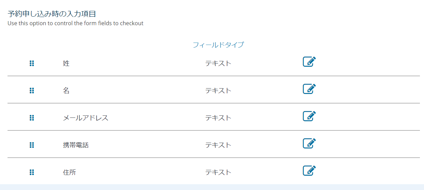424x190 pixels.
Task: Select the 携帯電話 row drag handle
Action: tap(32, 145)
